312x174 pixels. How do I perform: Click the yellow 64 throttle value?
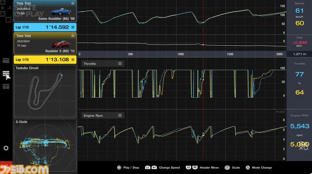point(299,92)
